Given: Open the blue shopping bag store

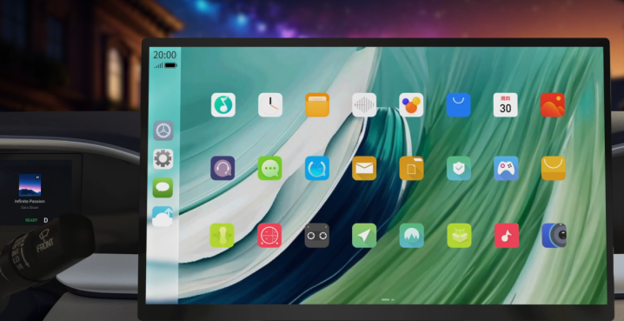Looking at the screenshot, I should click(459, 104).
